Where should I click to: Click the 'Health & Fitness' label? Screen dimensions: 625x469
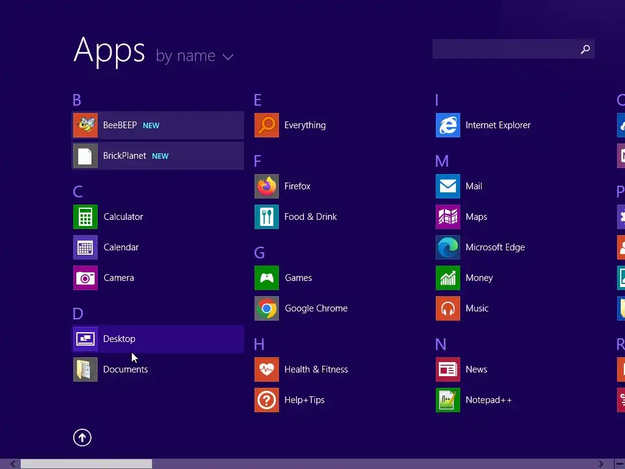point(316,369)
